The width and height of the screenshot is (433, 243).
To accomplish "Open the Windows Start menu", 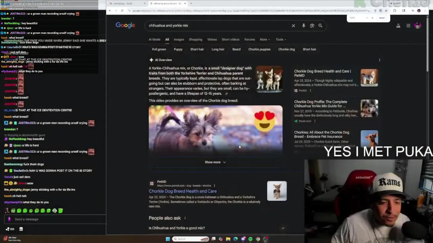I will coord(167,239).
